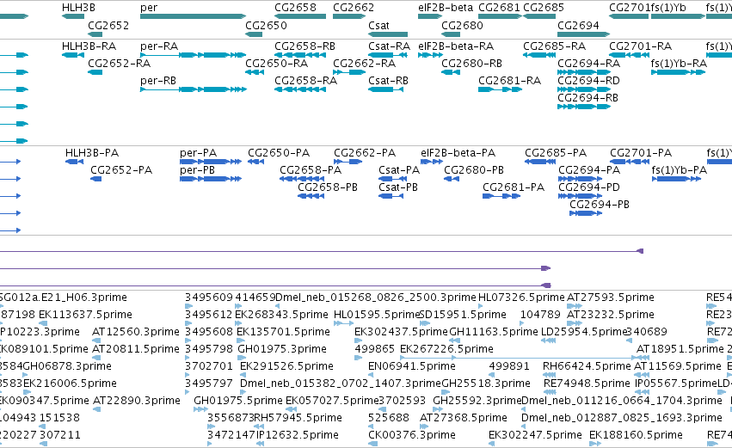Click the CG2701-RA transcript label
732x448 pixels.
point(641,46)
